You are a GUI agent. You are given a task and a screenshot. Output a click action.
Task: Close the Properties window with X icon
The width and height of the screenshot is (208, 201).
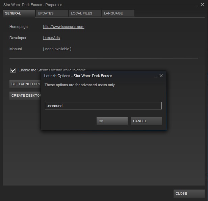pyautogui.click(x=202, y=5)
